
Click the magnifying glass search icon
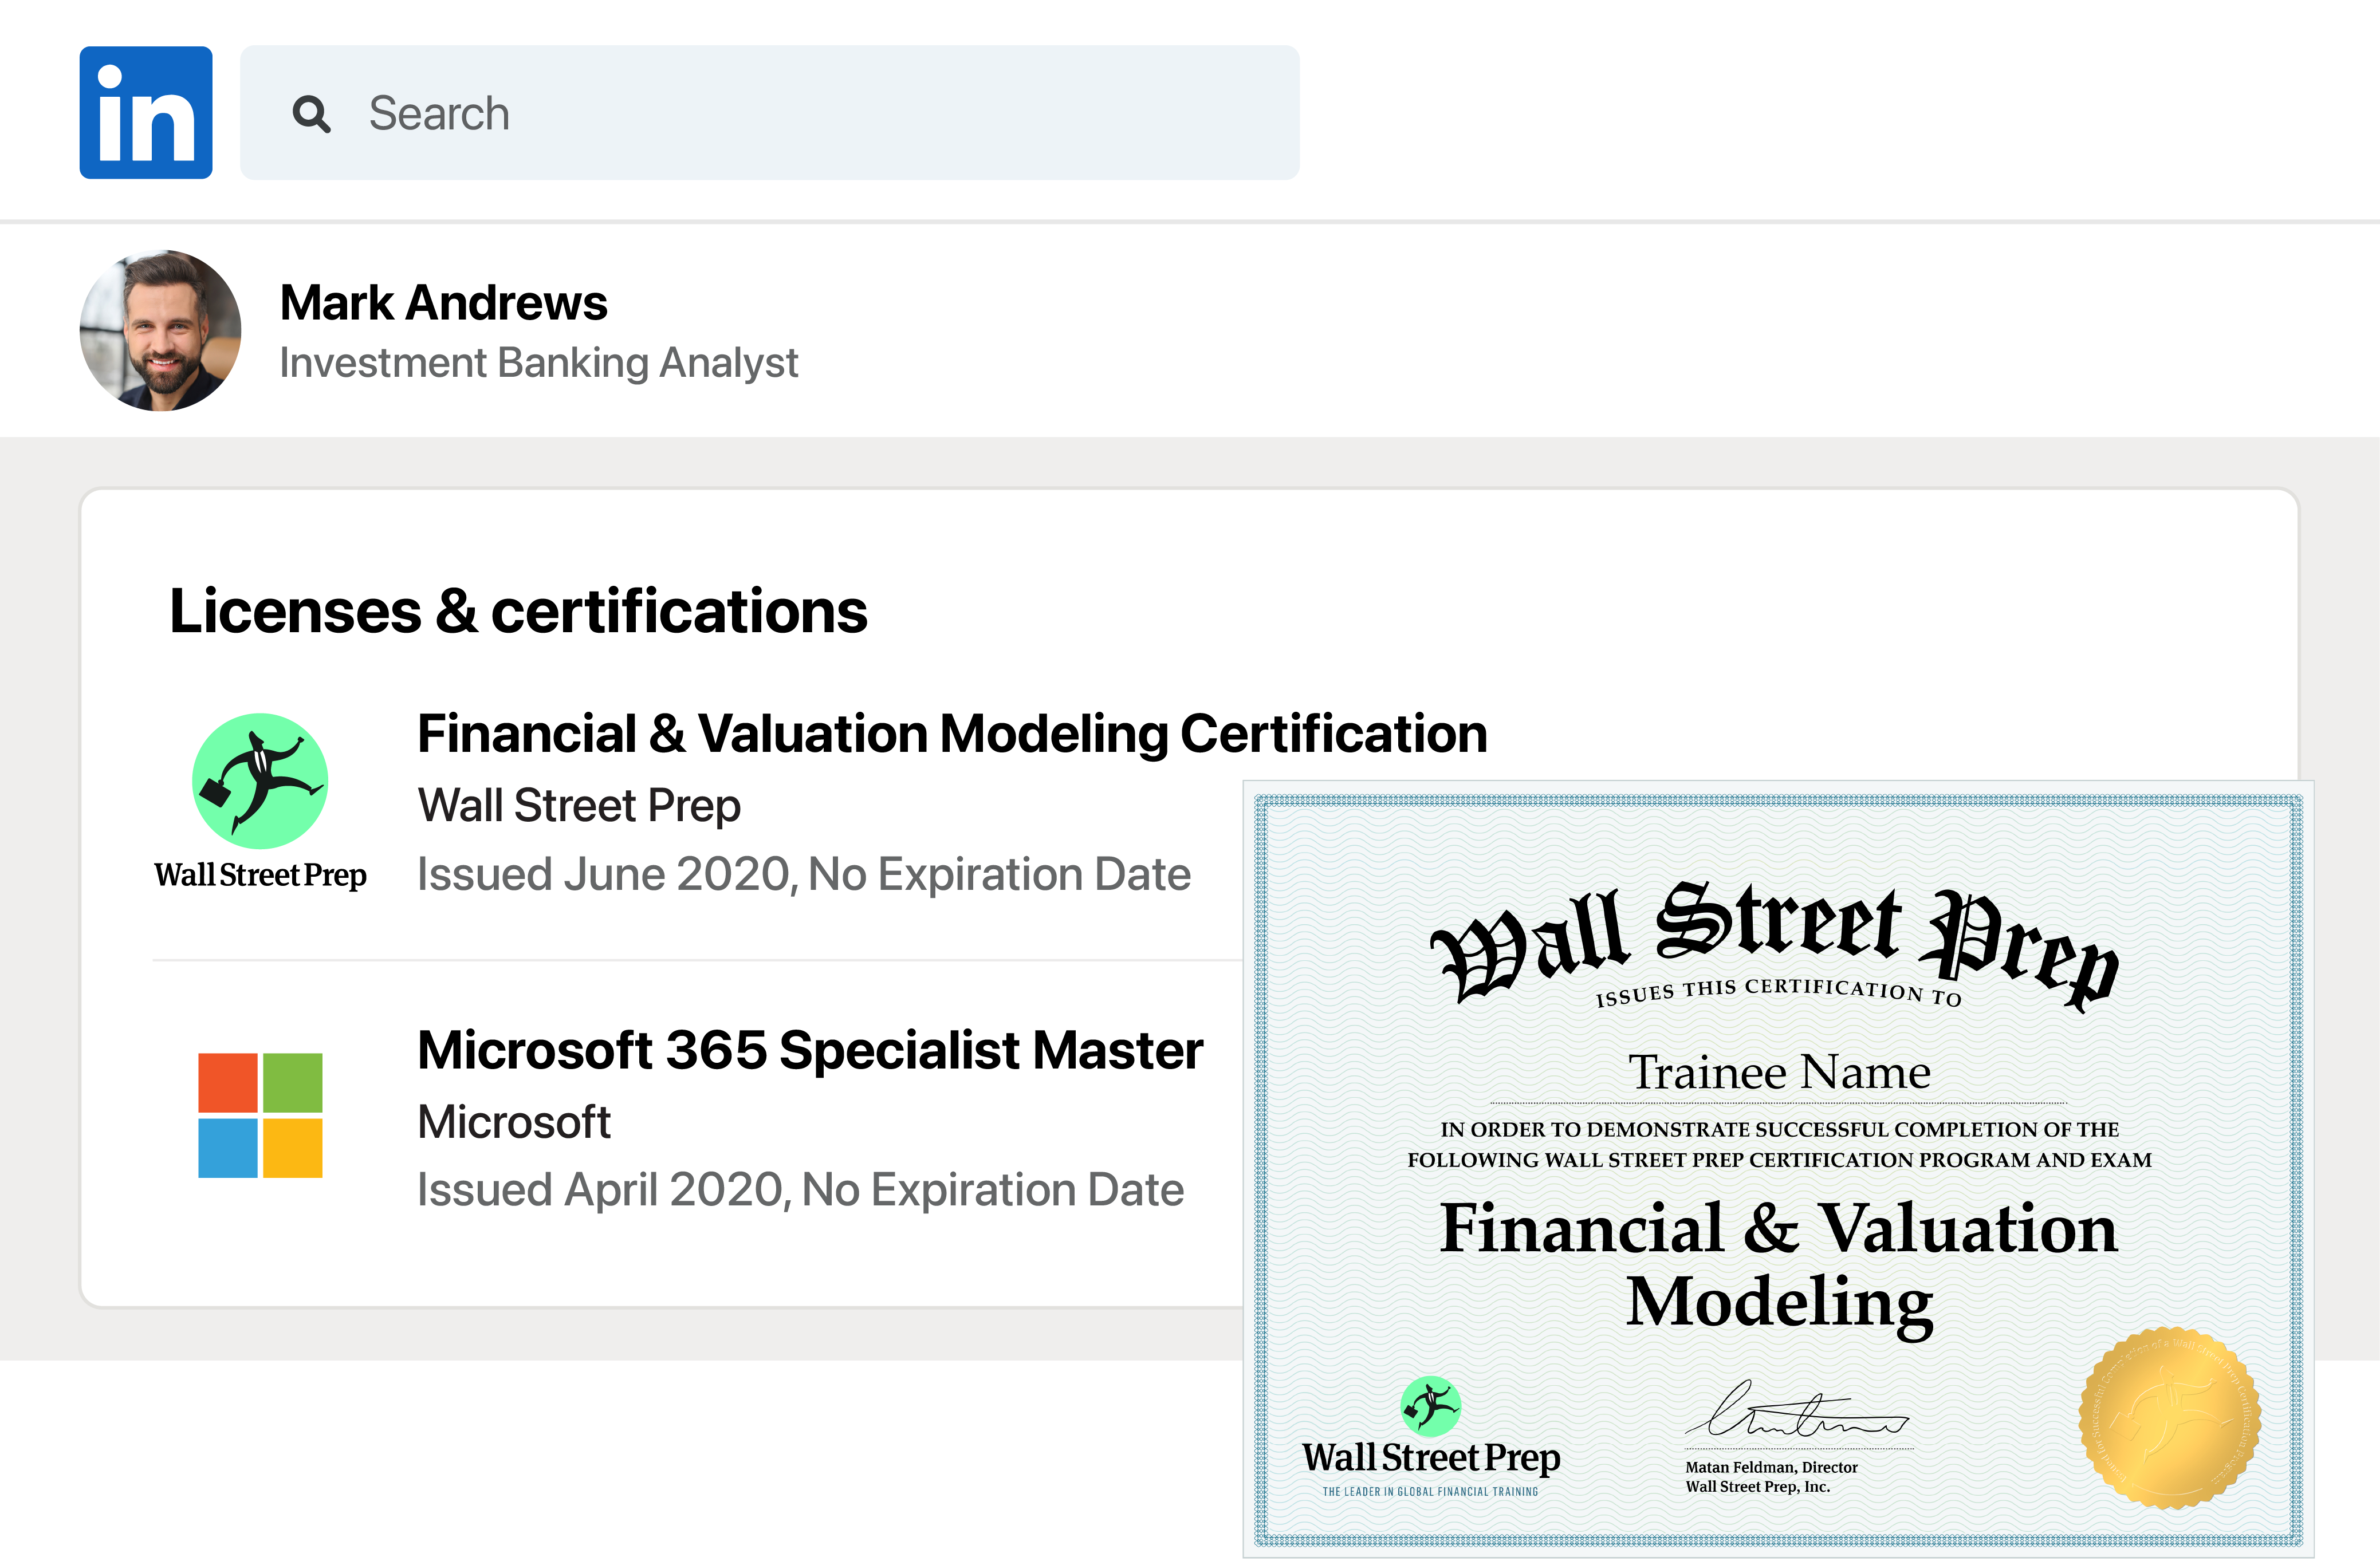tap(312, 114)
